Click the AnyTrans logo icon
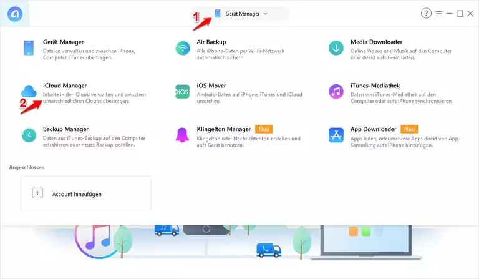The width and height of the screenshot is (479, 279). [x=14, y=14]
